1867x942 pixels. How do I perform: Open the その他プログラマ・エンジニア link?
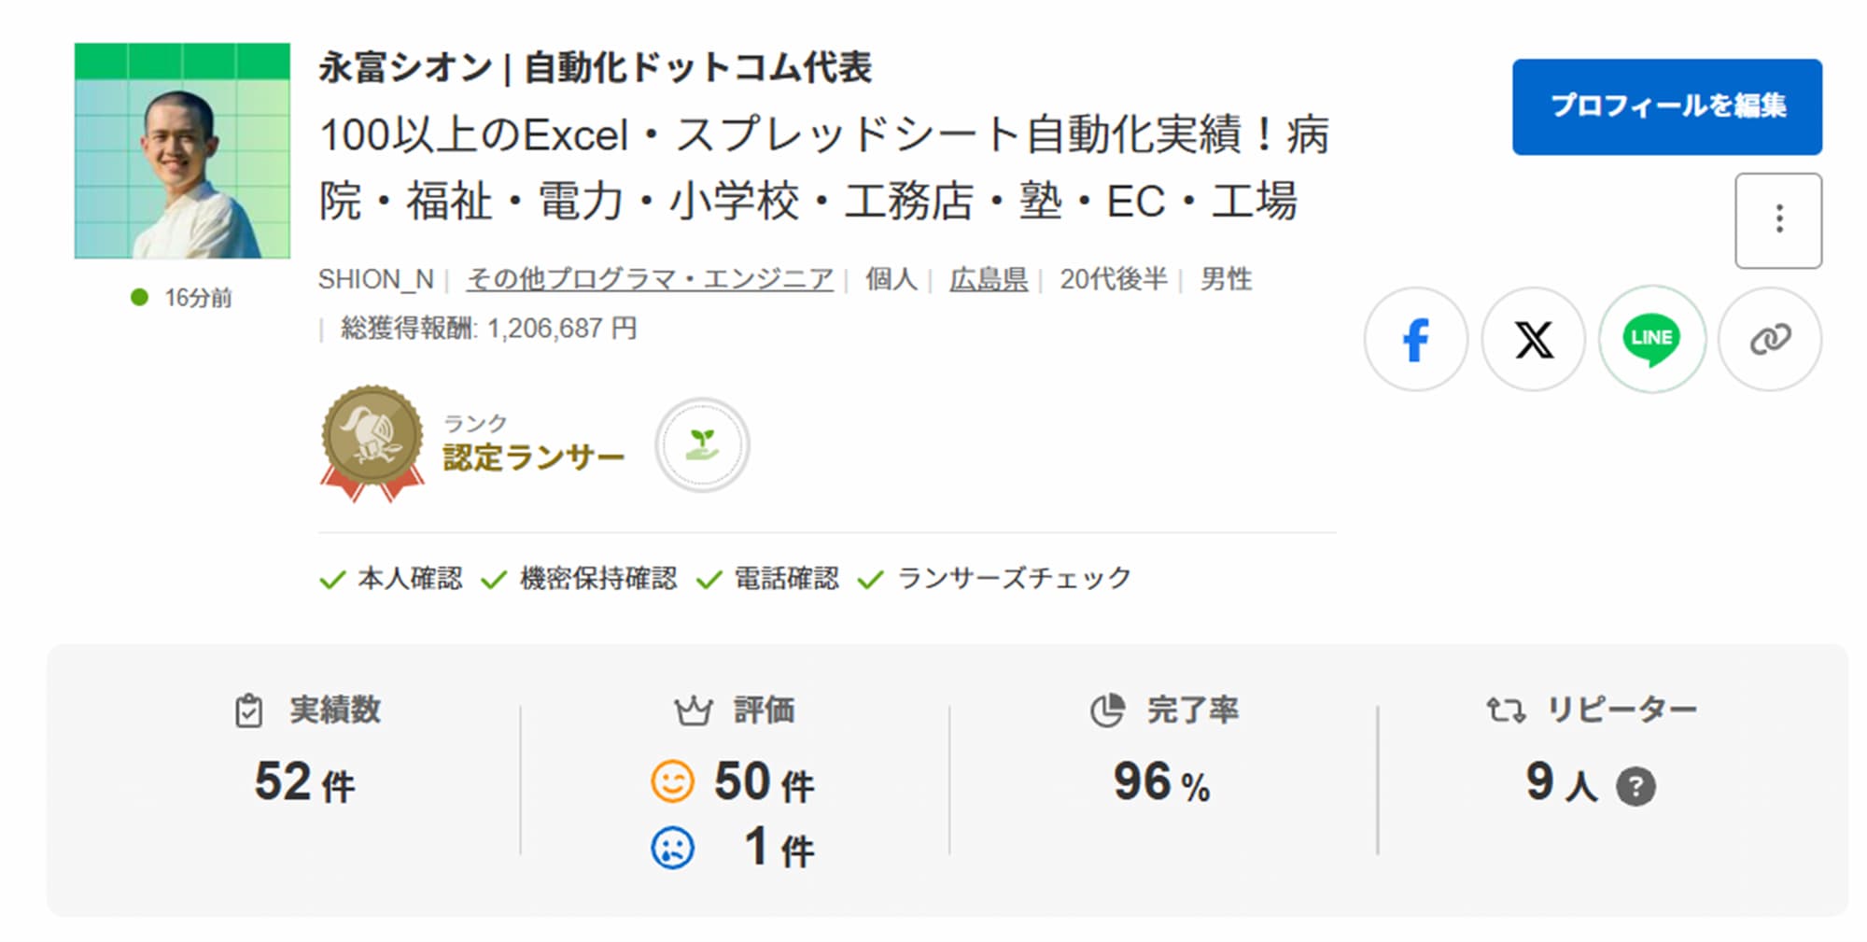coord(650,279)
